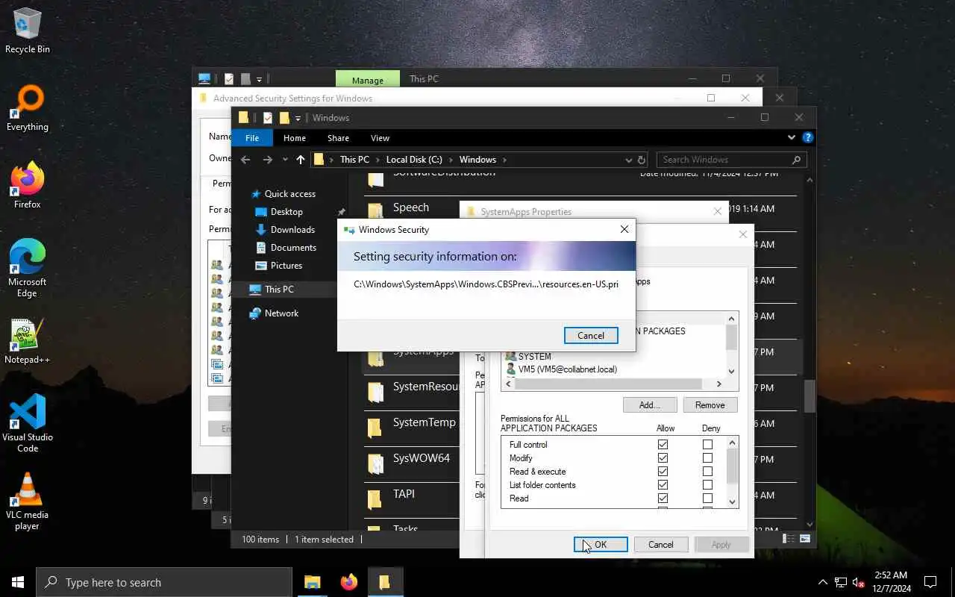Screen dimensions: 955x597
Task: Toggle Allow checkbox for List folder contents
Action: coord(663,485)
